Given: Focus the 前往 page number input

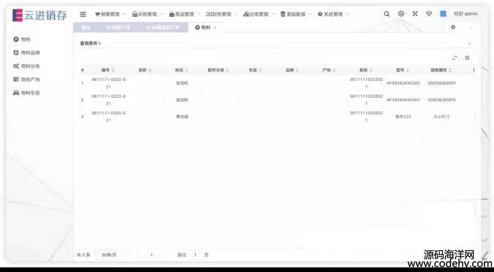Looking at the screenshot, I should pos(195,255).
